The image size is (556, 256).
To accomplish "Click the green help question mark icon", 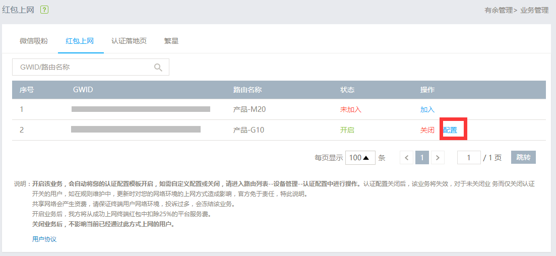I will click(x=44, y=10).
